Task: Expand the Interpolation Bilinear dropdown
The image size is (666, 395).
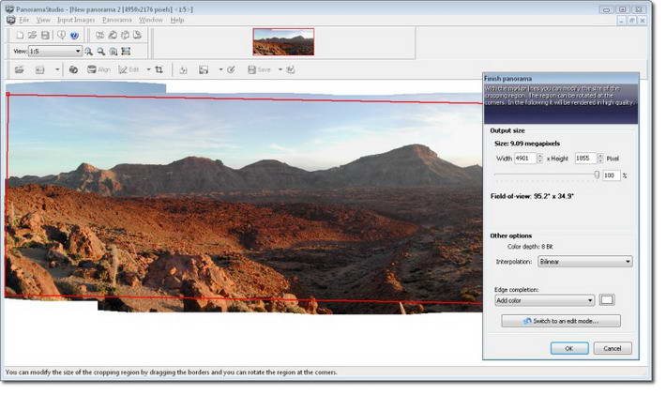Action: coord(584,262)
